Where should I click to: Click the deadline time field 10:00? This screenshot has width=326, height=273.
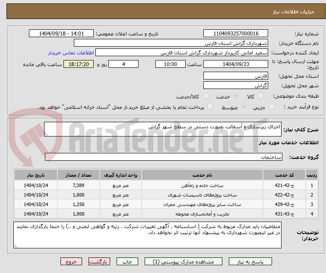[170, 64]
